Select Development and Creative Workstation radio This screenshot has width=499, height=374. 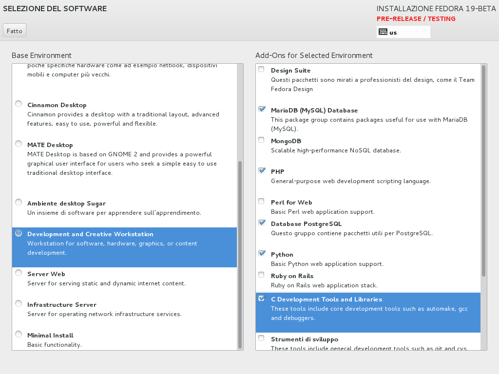(19, 233)
